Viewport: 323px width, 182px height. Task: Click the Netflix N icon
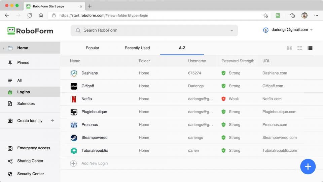click(74, 99)
